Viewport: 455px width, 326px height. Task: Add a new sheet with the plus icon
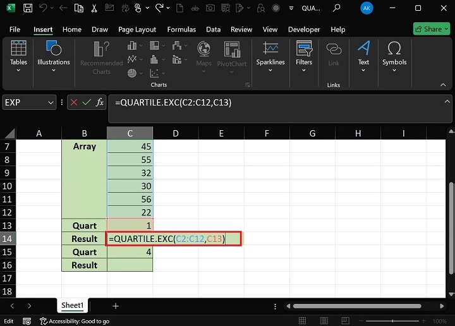click(x=116, y=306)
